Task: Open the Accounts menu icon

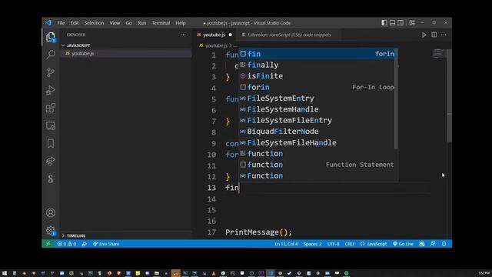Action: pos(51,213)
